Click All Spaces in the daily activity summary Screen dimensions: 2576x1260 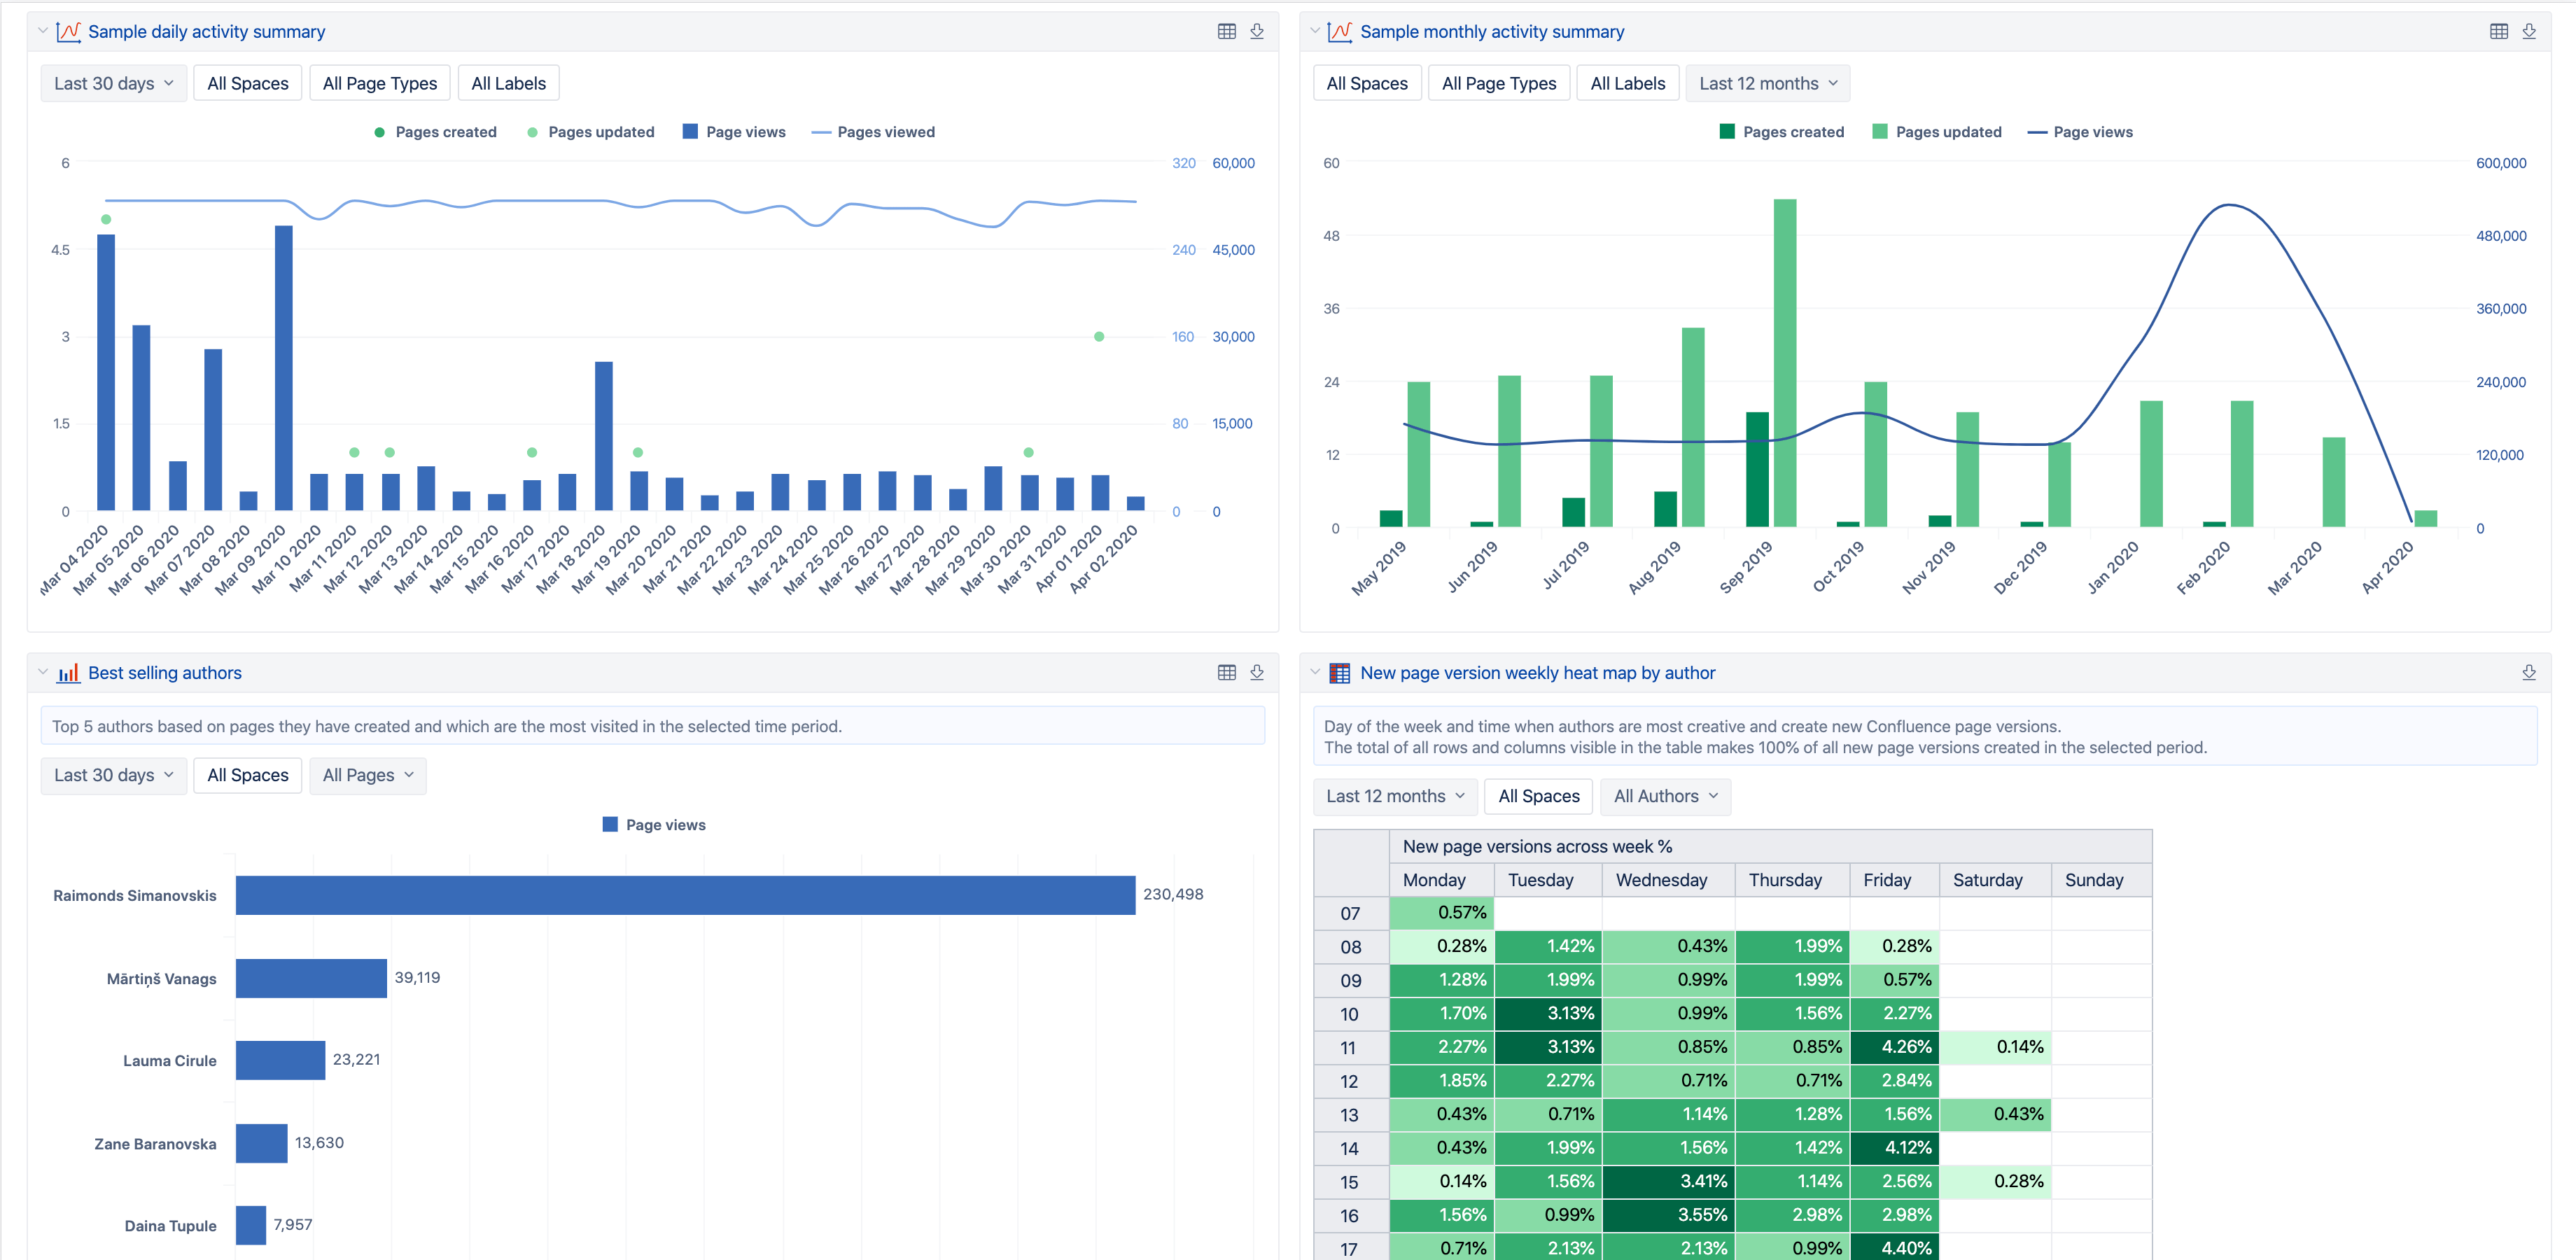248,84
